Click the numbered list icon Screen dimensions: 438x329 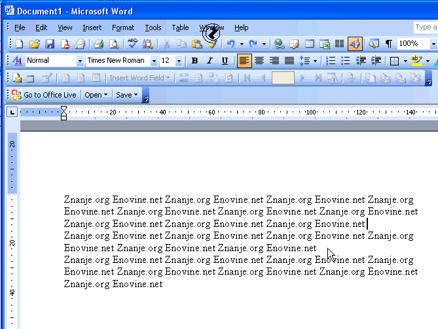click(331, 61)
